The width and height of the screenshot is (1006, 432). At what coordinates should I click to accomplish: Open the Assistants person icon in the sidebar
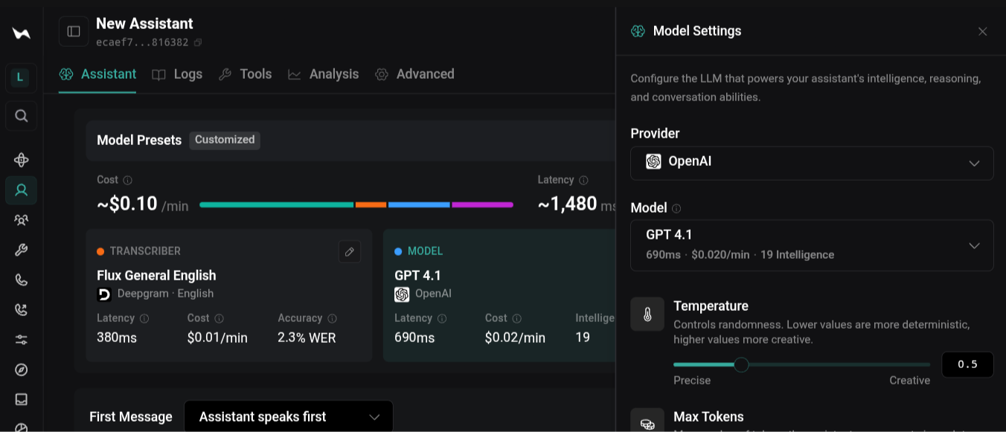coord(21,190)
